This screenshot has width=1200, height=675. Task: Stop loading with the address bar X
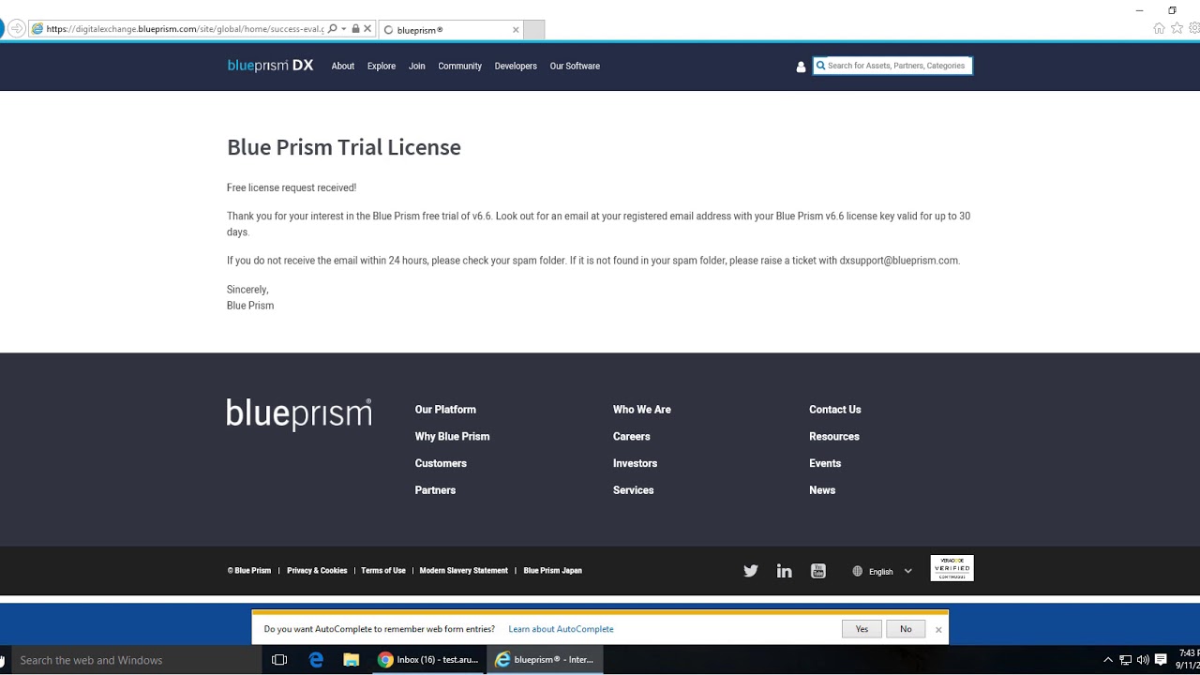367,29
